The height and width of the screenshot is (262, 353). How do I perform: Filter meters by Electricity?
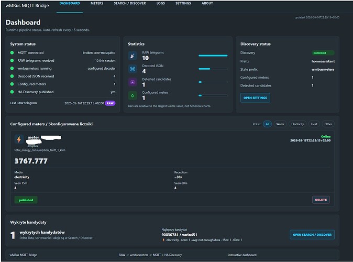point(297,124)
